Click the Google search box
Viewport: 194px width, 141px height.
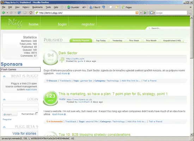point(171,13)
